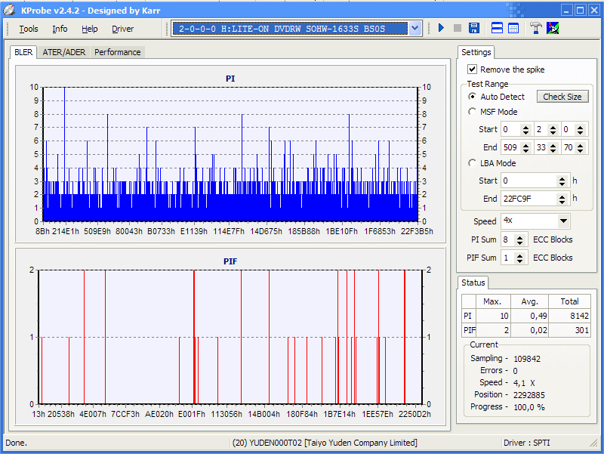Click the Sampling value 109842
Screen dimensions: 604x454
[527, 359]
